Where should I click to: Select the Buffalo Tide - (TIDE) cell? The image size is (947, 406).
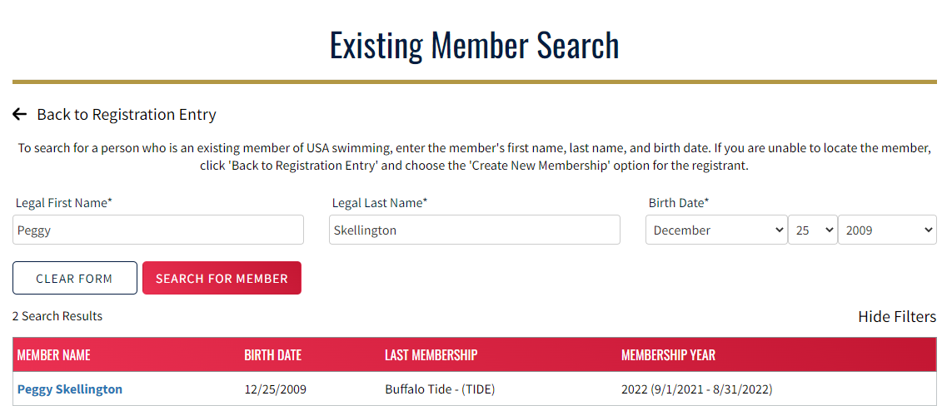click(x=440, y=389)
